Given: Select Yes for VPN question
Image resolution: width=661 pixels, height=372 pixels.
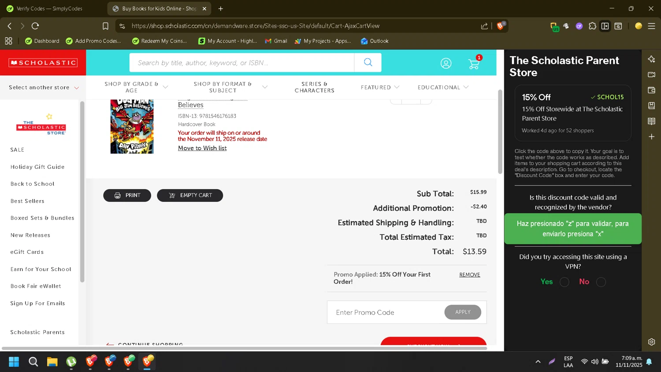Looking at the screenshot, I should [564, 282].
